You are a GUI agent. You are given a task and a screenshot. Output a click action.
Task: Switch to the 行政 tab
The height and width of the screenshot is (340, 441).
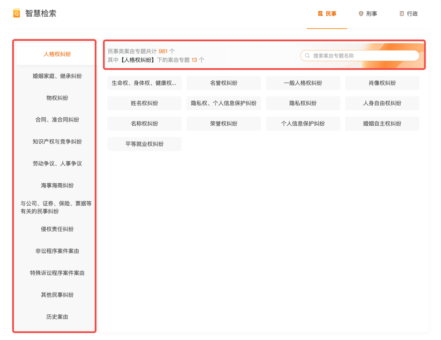[410, 13]
